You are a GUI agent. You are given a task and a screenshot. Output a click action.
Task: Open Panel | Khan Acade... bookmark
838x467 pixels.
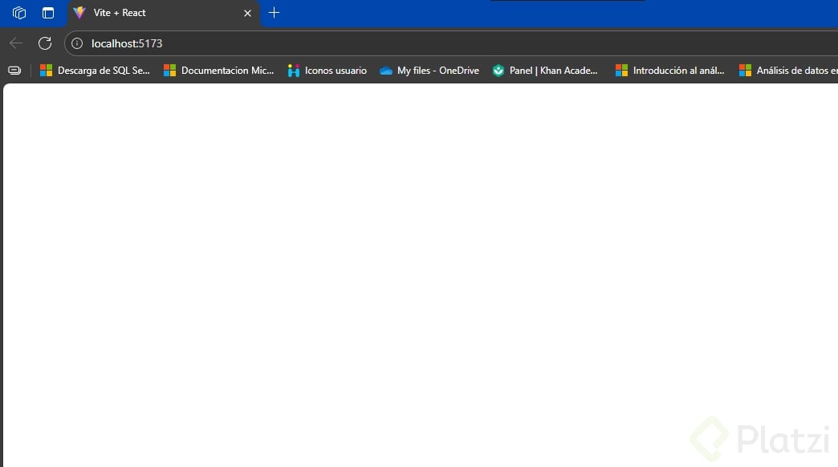[545, 71]
